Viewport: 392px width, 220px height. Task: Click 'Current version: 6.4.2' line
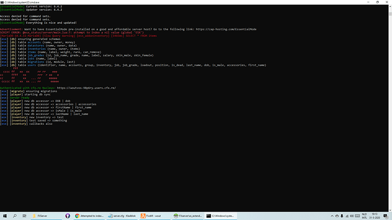point(31,6)
